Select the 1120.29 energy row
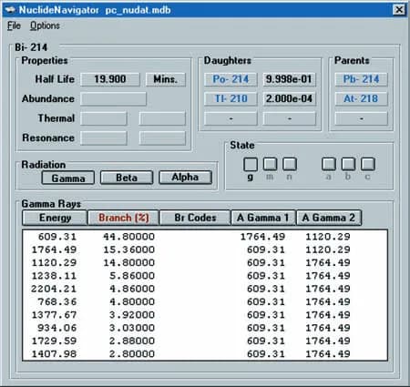Image resolution: width=410 pixels, height=387 pixels. click(205, 262)
